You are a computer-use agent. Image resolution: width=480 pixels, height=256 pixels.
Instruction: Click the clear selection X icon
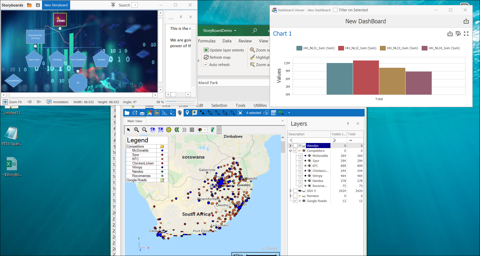[240, 113]
